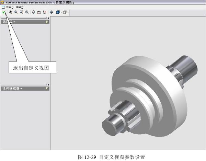Screen dimensions: 206x161
Task: Open the 视图 menu
Action: click(x=20, y=7)
